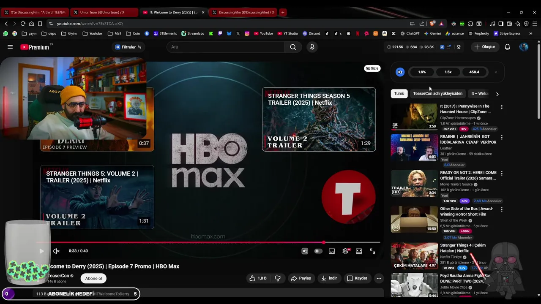Open options for READY OR NOT 2 video

click(502, 174)
